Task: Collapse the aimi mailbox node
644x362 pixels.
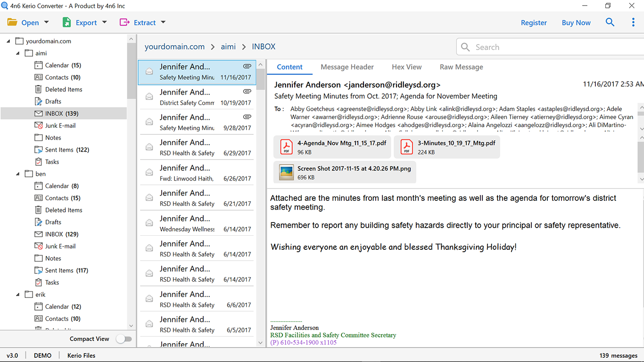Action: pos(18,53)
